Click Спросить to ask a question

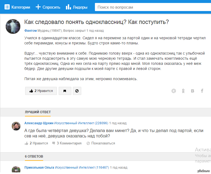pos(48,7)
